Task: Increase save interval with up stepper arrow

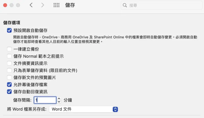Action: click(59, 99)
